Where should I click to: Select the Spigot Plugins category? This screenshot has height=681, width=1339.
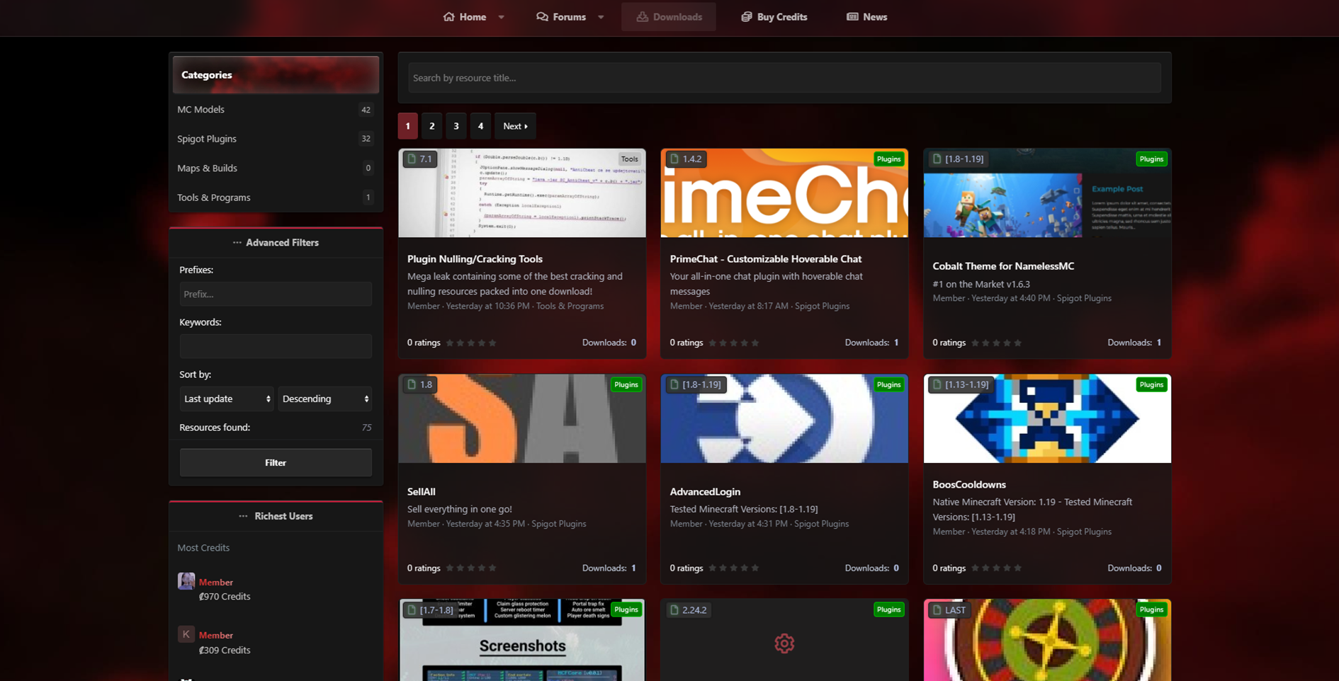(276, 139)
